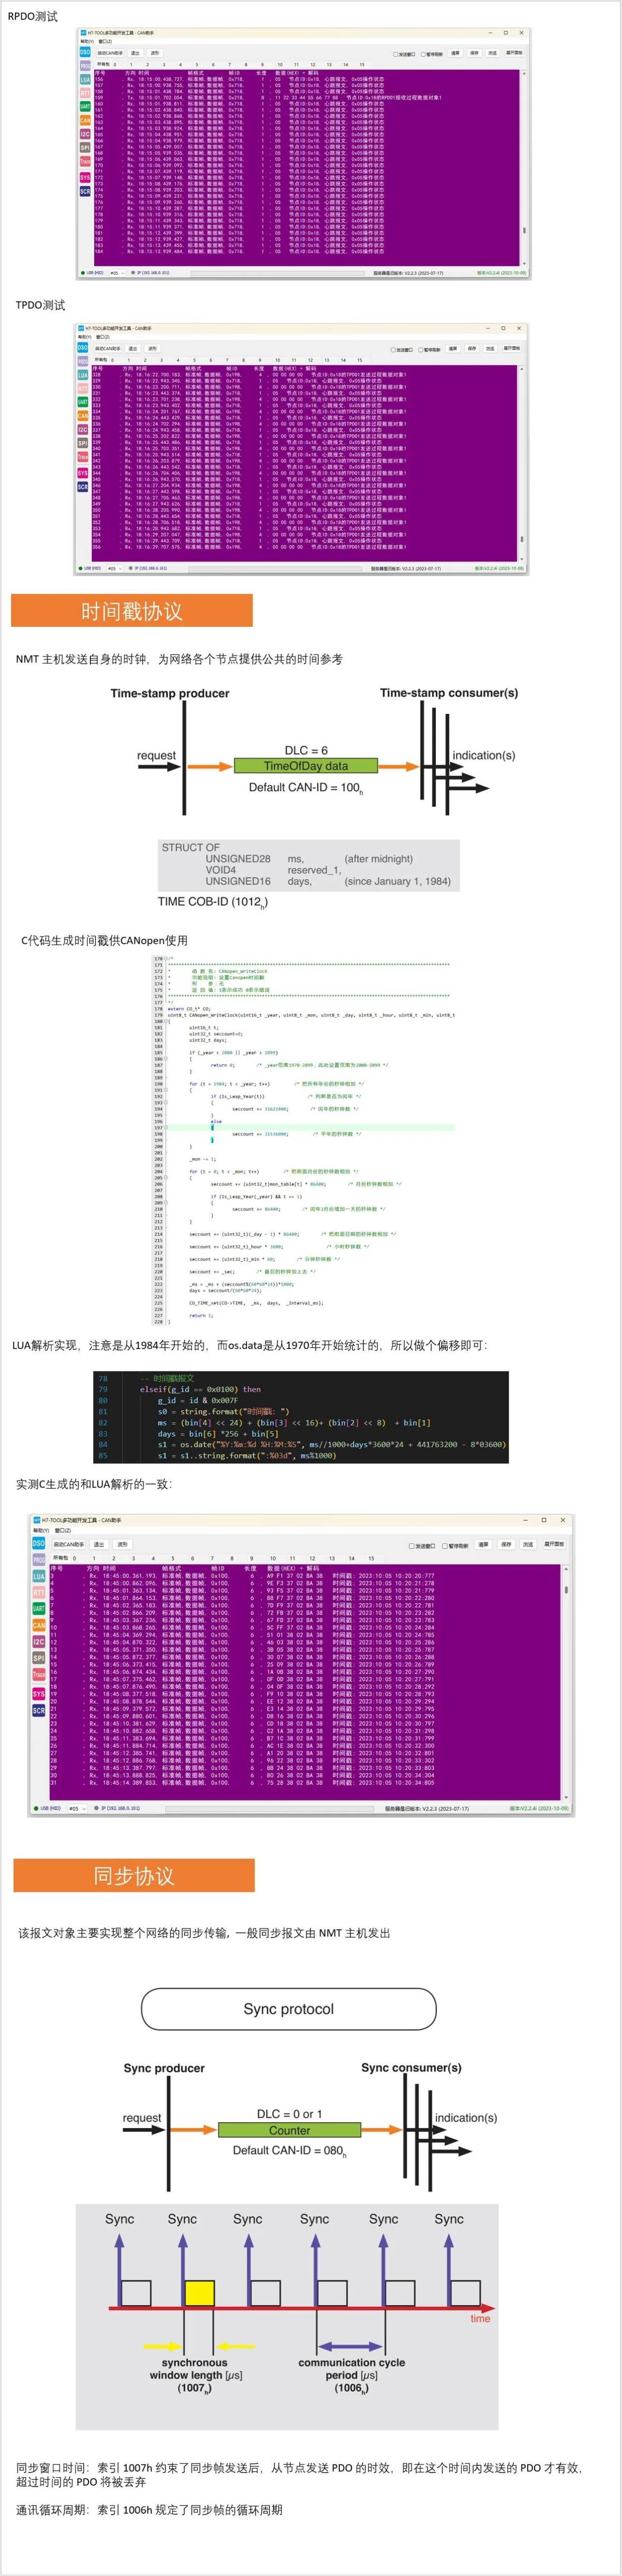Select the LUA icon in the timestamp test window

click(x=38, y=1576)
